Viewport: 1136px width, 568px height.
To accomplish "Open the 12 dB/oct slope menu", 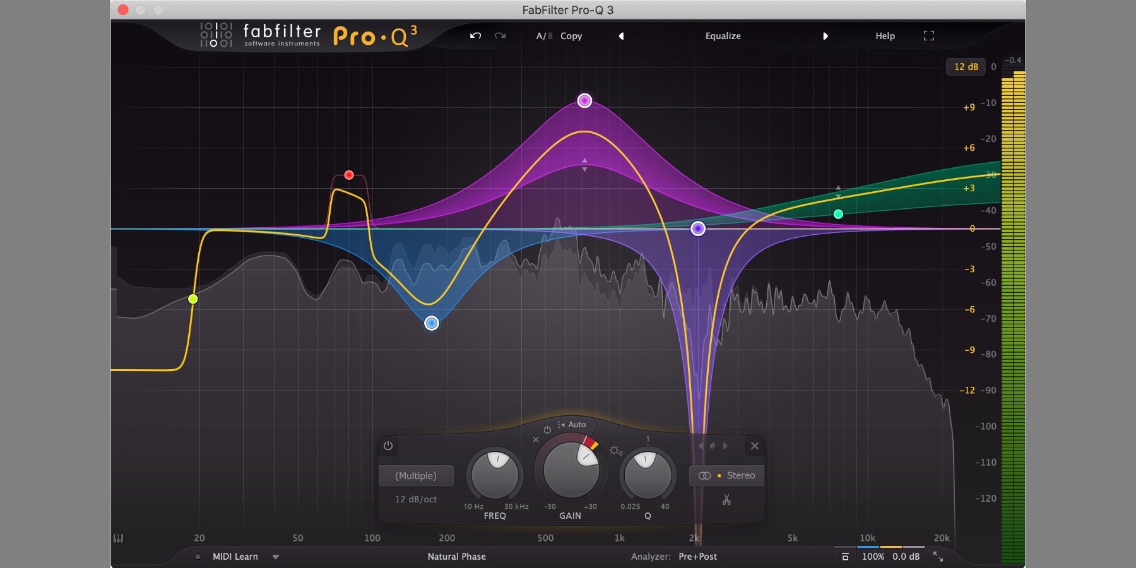I will 416,499.
